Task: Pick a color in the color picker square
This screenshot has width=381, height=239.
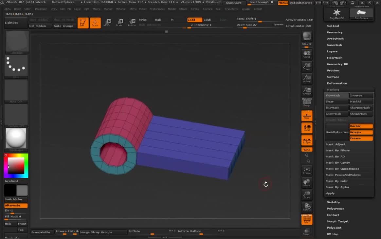Action: [x=16, y=166]
